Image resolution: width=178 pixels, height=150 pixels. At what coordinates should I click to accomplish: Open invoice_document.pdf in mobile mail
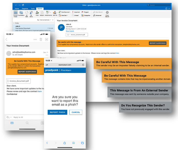[18, 81]
